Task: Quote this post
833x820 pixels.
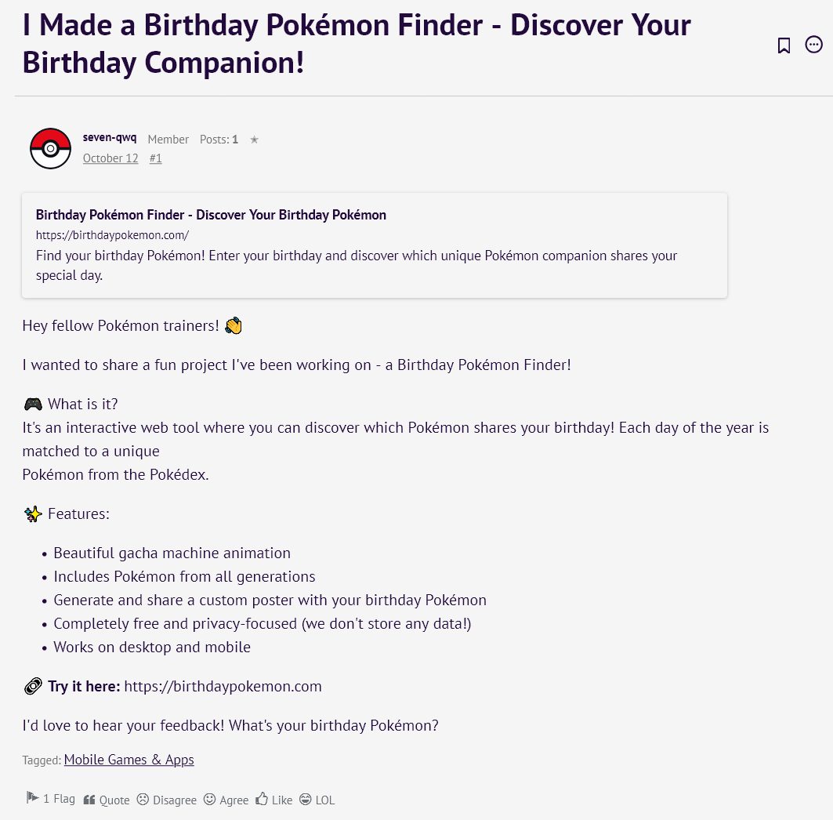Action: tap(107, 800)
